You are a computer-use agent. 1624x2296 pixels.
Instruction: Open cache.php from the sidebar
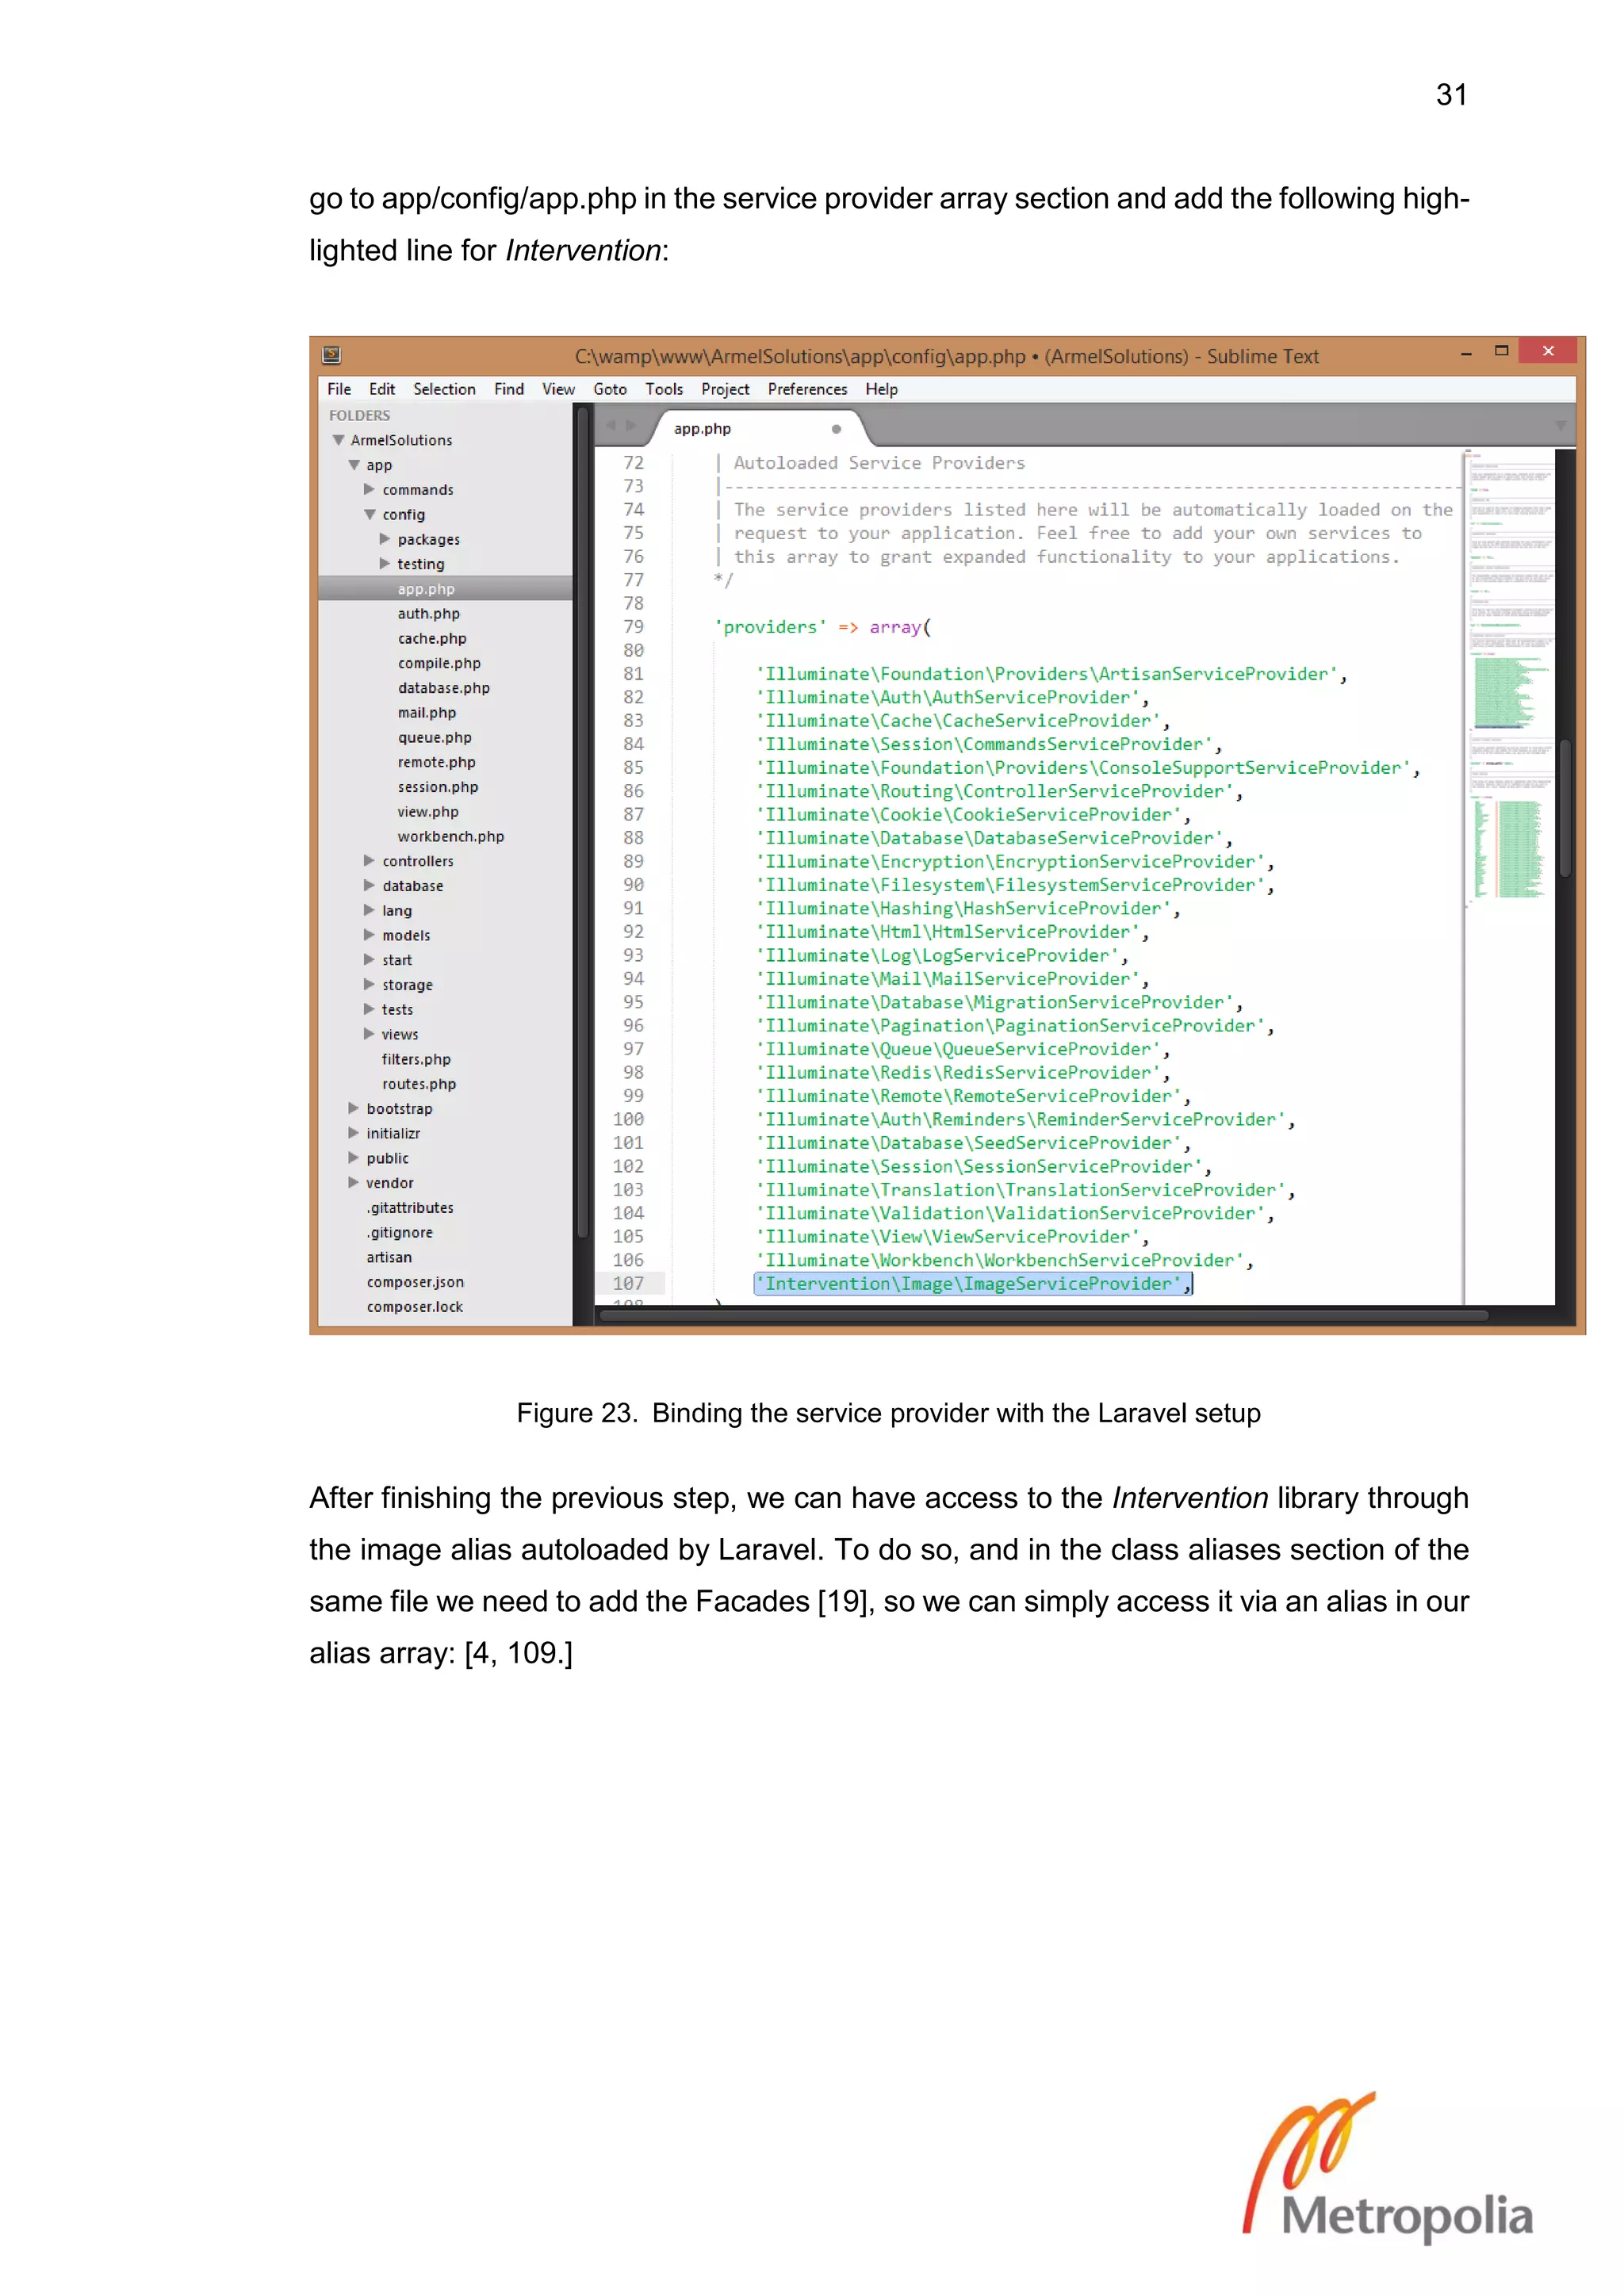click(432, 638)
